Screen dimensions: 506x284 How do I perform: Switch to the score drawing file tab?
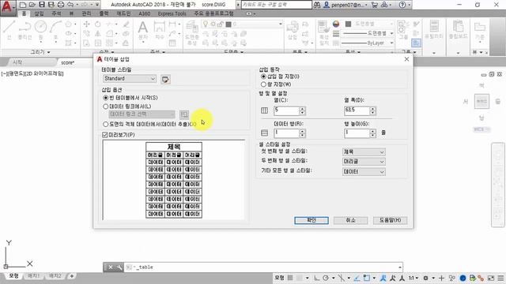(x=68, y=62)
